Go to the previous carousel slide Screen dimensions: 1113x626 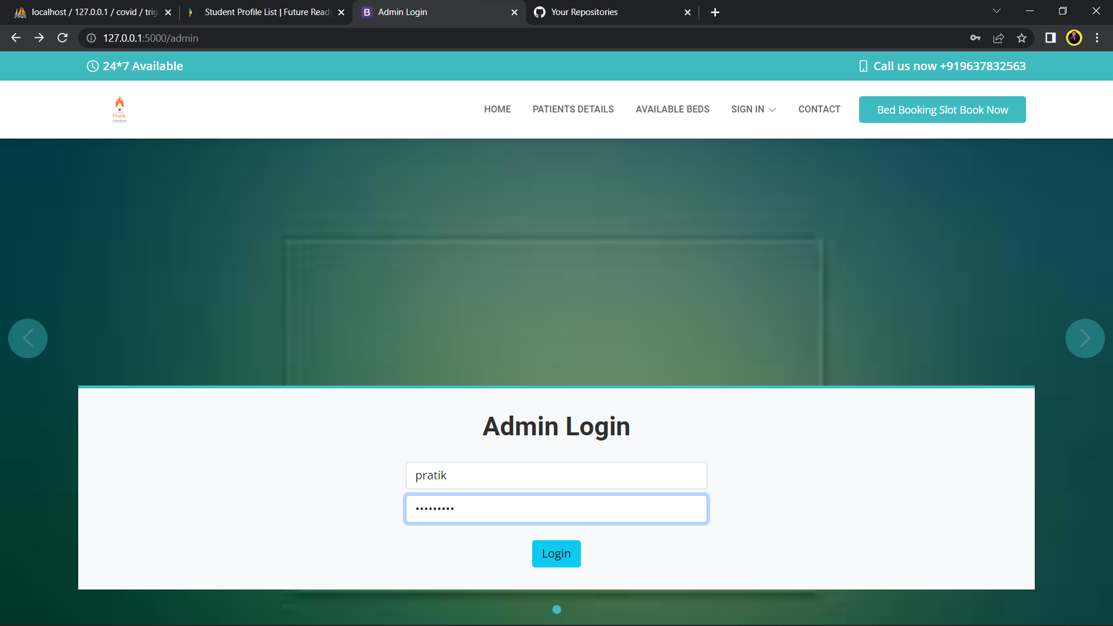28,339
